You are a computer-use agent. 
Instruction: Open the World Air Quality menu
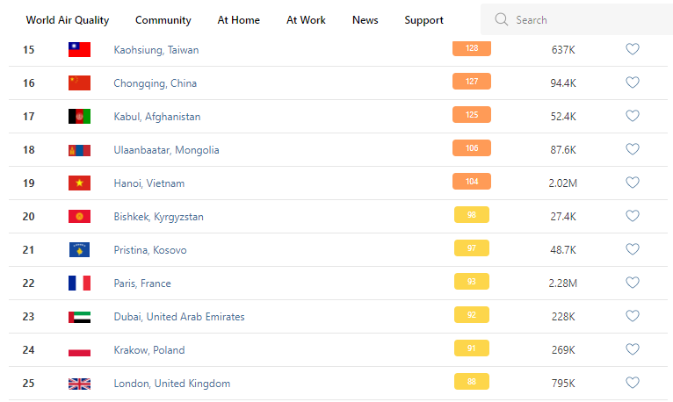[x=67, y=20]
